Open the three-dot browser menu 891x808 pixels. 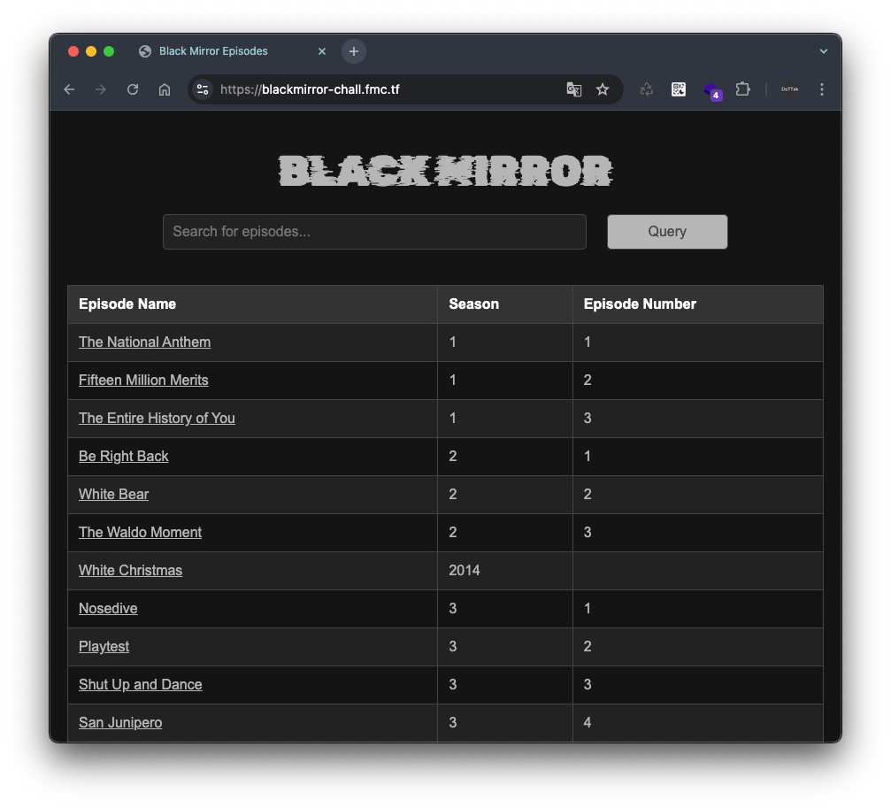point(822,89)
